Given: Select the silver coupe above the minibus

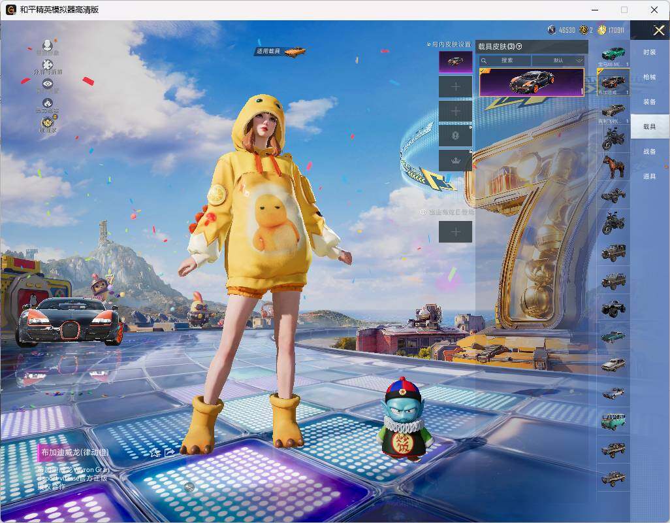Looking at the screenshot, I should tap(613, 393).
